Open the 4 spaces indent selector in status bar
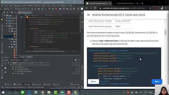 [x=73, y=87]
